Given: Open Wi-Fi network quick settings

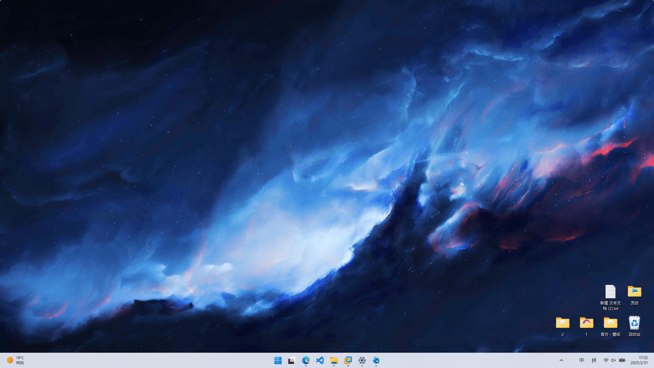Looking at the screenshot, I should click(606, 361).
